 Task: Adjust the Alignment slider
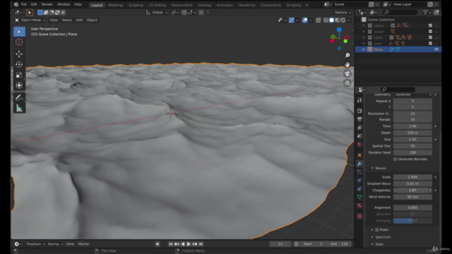[412, 207]
